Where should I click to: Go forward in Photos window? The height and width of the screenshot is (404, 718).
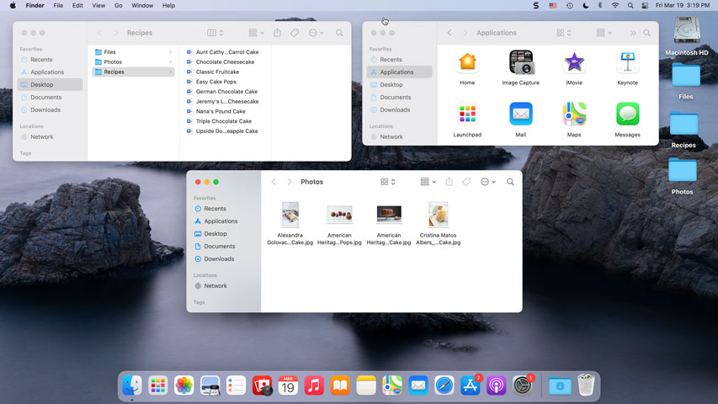(x=290, y=182)
